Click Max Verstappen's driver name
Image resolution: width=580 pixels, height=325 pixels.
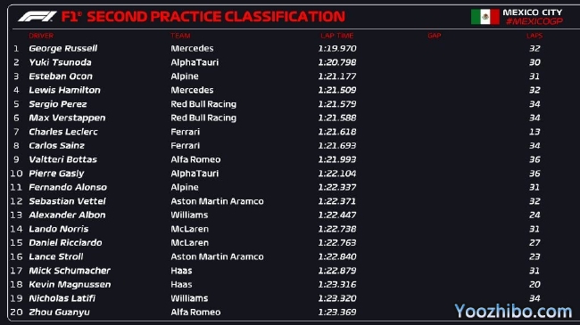(67, 118)
